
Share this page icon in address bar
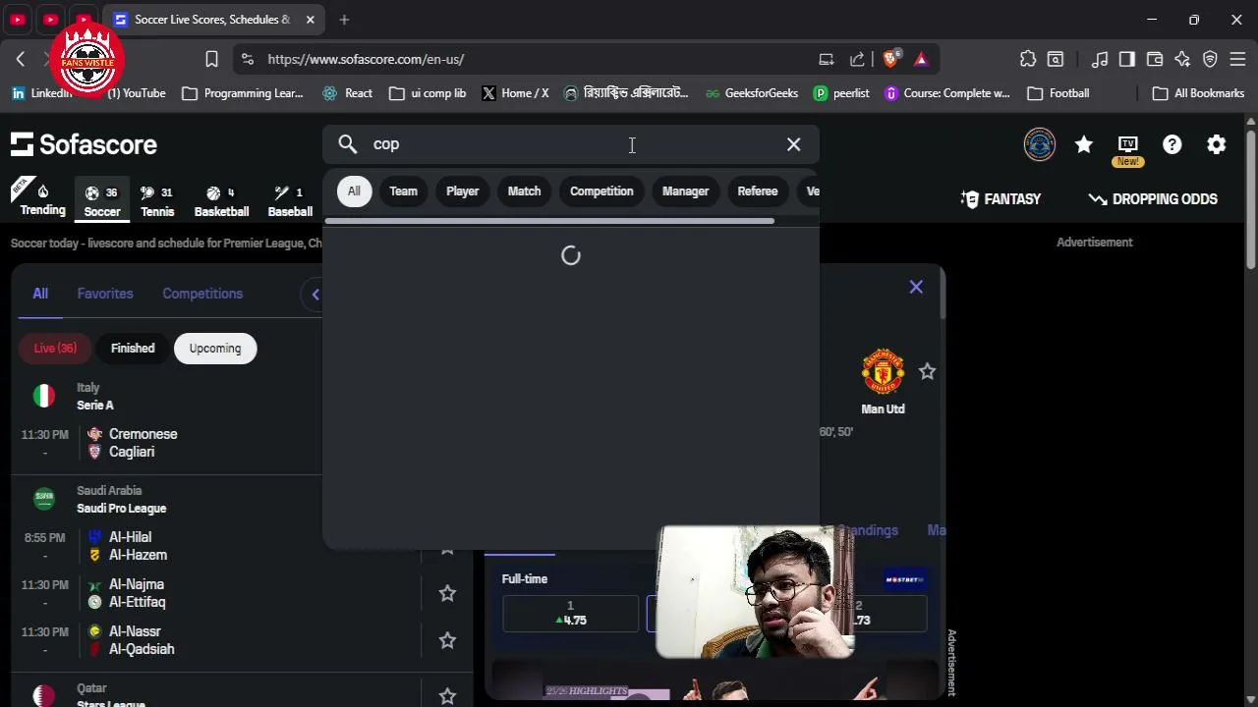pyautogui.click(x=857, y=59)
